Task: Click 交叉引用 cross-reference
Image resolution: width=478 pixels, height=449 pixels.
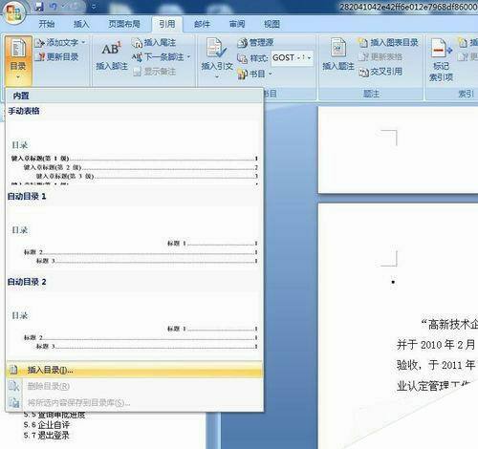Action: [380, 72]
